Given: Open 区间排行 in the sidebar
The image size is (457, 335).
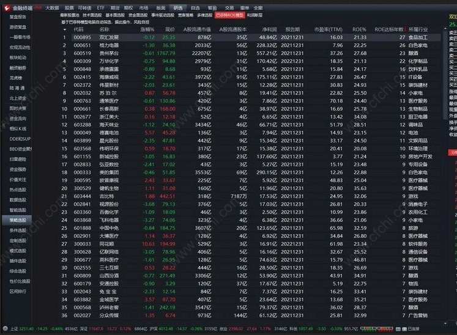Looking at the screenshot, I should pyautogui.click(x=18, y=292).
